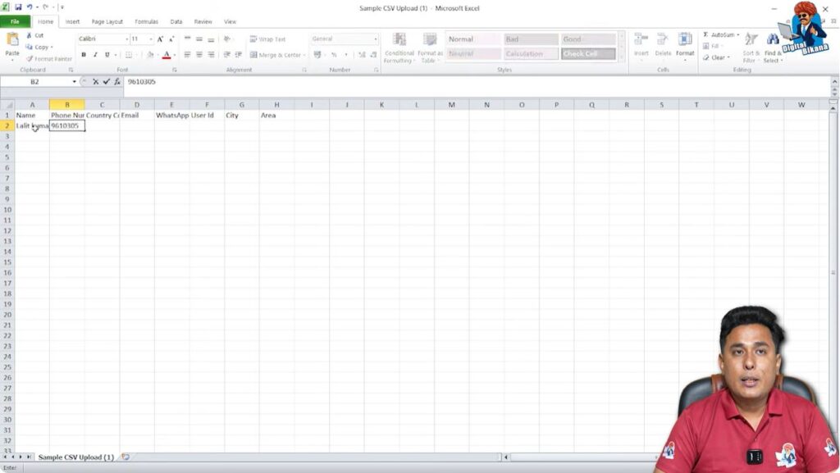This screenshot has width=840, height=473.
Task: Click the Decrease Indent icon
Action: click(227, 55)
